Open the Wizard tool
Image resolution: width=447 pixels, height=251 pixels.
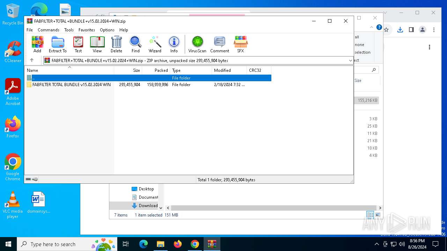pos(155,44)
